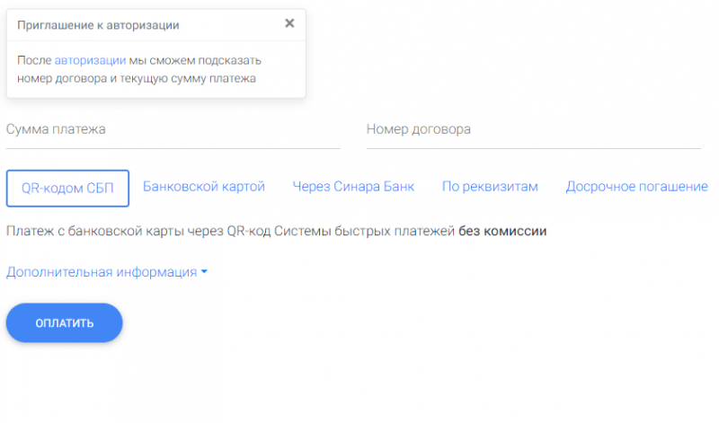Viewport: 719px width, 423px height.
Task: Close the authorization invitation popup
Action: [x=289, y=23]
